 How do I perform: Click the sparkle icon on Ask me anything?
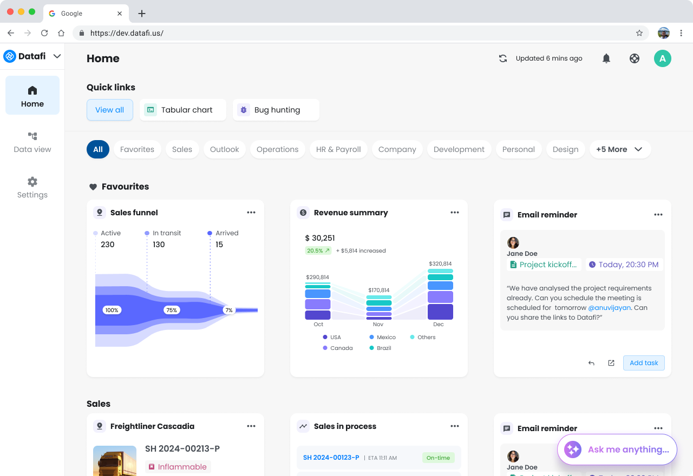click(x=572, y=449)
